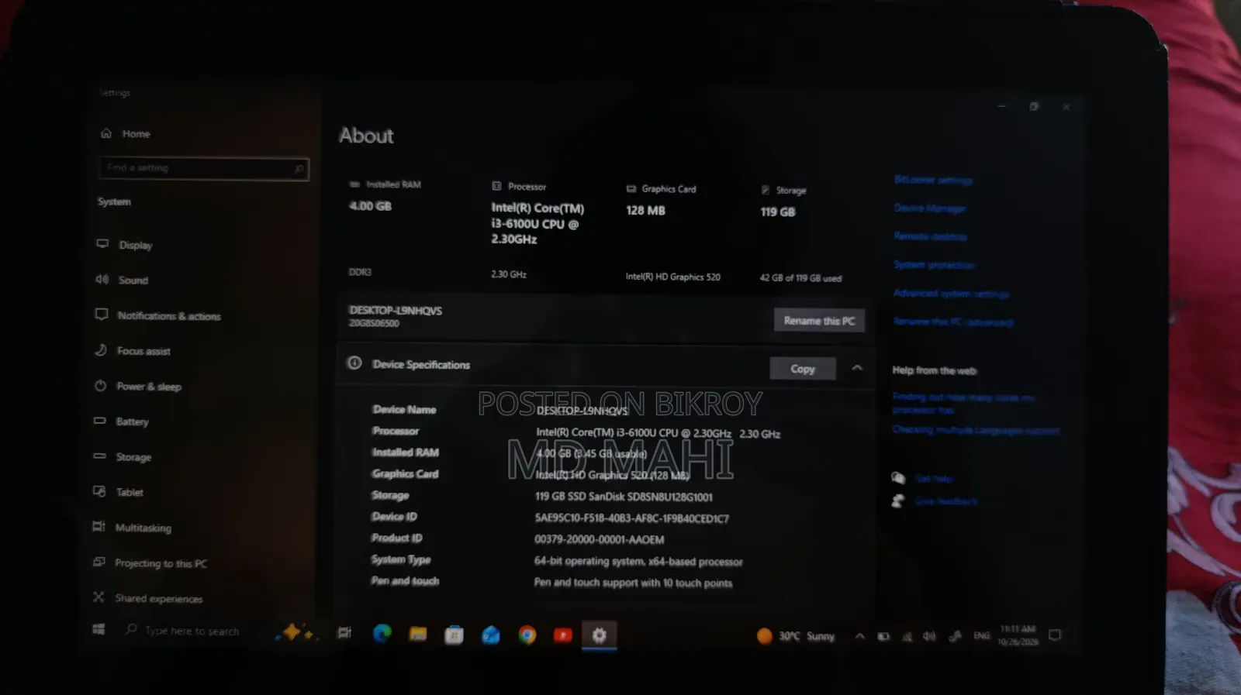1241x695 pixels.
Task: Click the Graphics Card header icon
Action: 631,188
